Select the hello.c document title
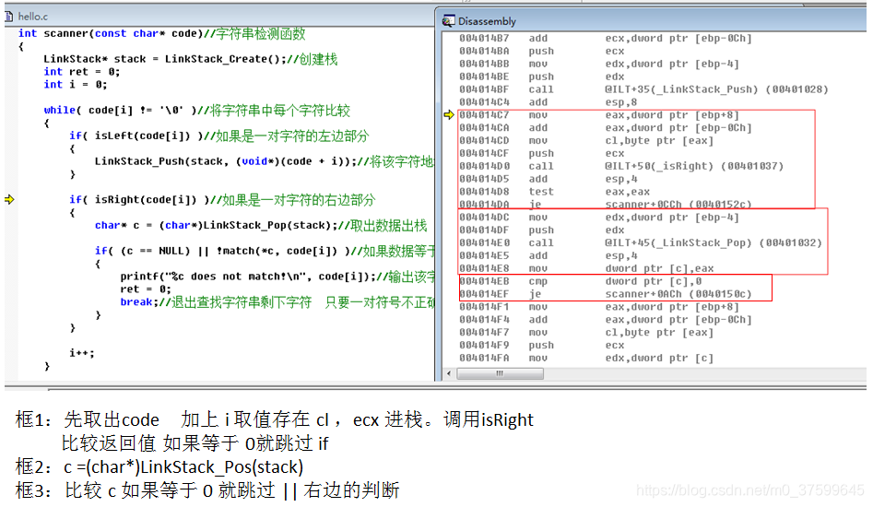The image size is (873, 507). pos(33,17)
